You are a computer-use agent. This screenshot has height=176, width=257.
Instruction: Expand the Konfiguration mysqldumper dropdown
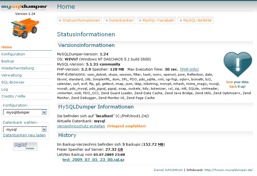coord(25,112)
